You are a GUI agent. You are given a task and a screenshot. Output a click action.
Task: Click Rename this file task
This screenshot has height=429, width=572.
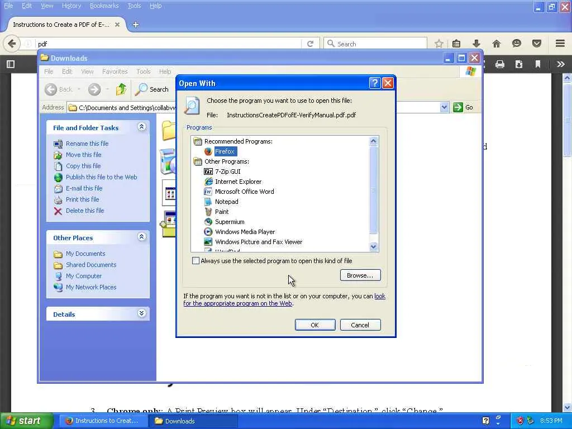pyautogui.click(x=87, y=144)
